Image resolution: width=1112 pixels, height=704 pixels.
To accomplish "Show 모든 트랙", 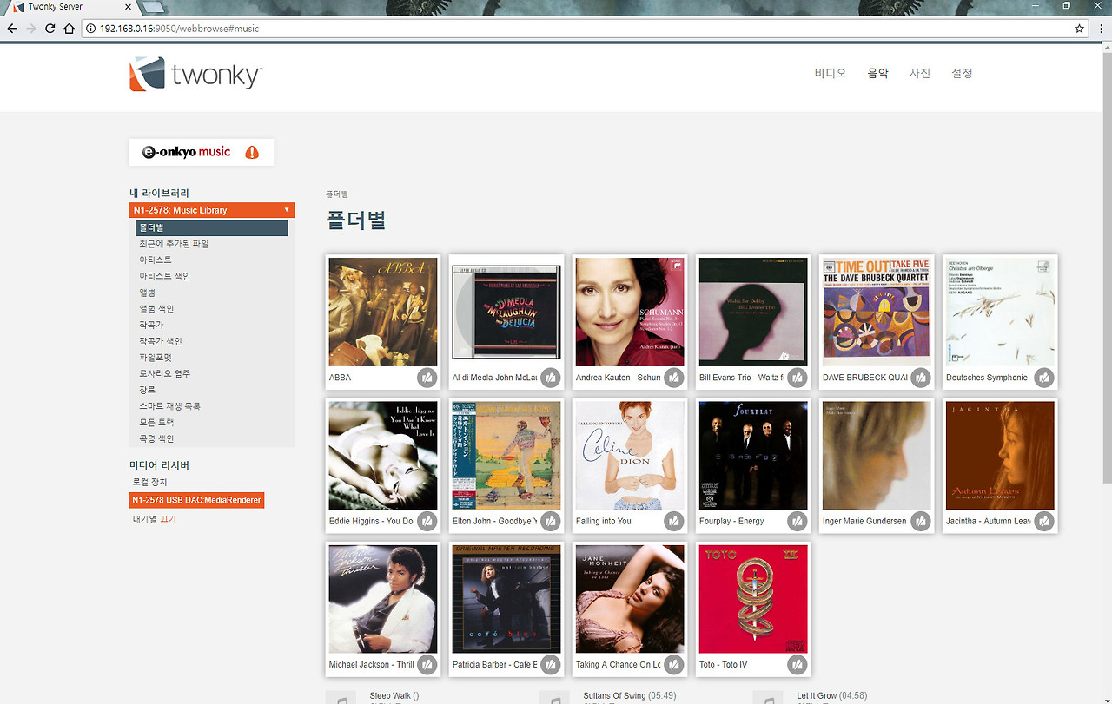I will click(x=157, y=422).
